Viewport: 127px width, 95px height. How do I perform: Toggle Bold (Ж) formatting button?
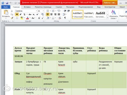17,14
